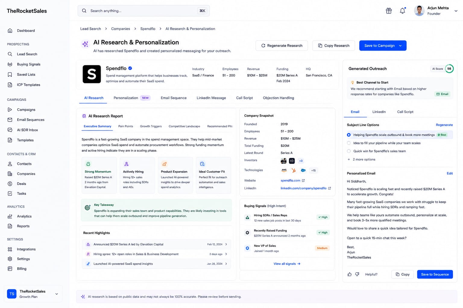Click the Reports document icon
The image size is (463, 308).
pos(10,226)
